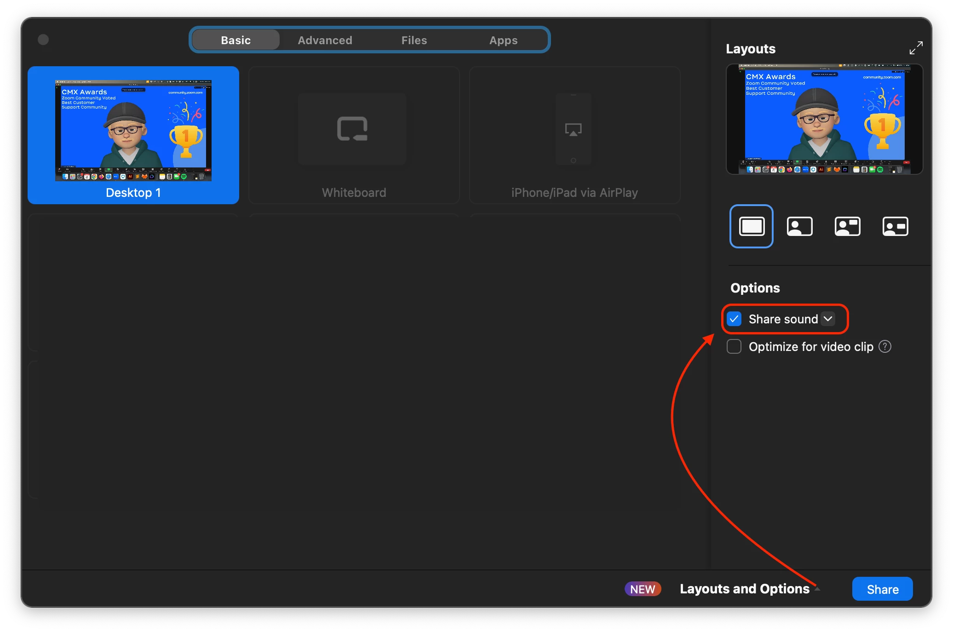Pick the fourth layout icon

895,226
